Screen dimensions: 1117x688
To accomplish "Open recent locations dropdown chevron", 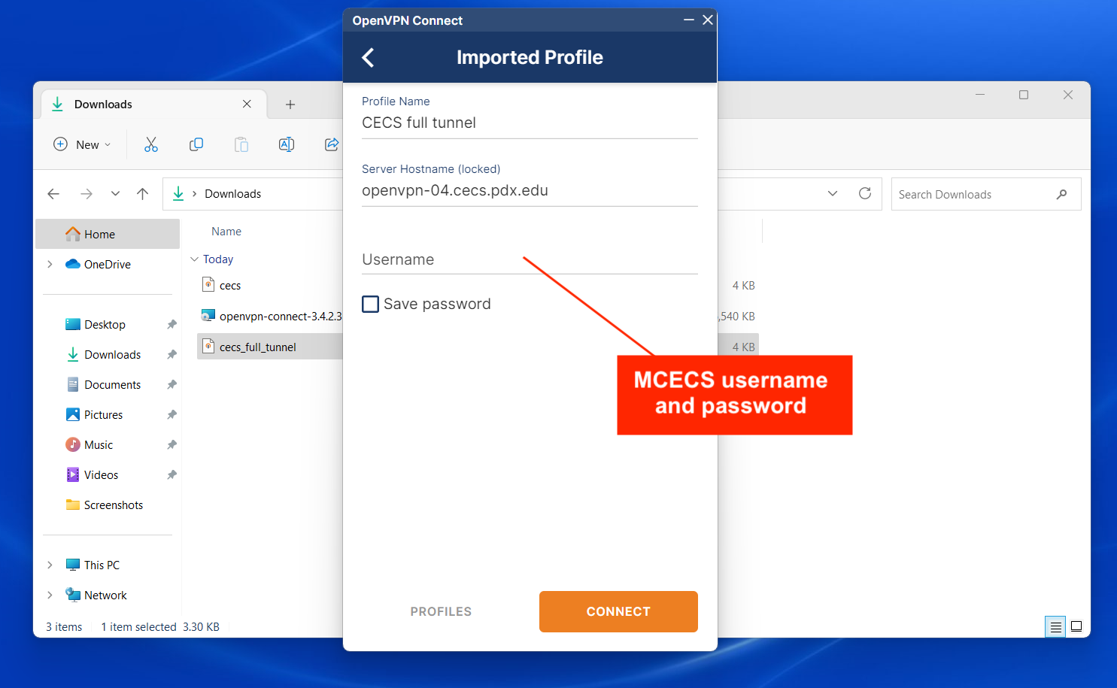I will click(x=115, y=194).
